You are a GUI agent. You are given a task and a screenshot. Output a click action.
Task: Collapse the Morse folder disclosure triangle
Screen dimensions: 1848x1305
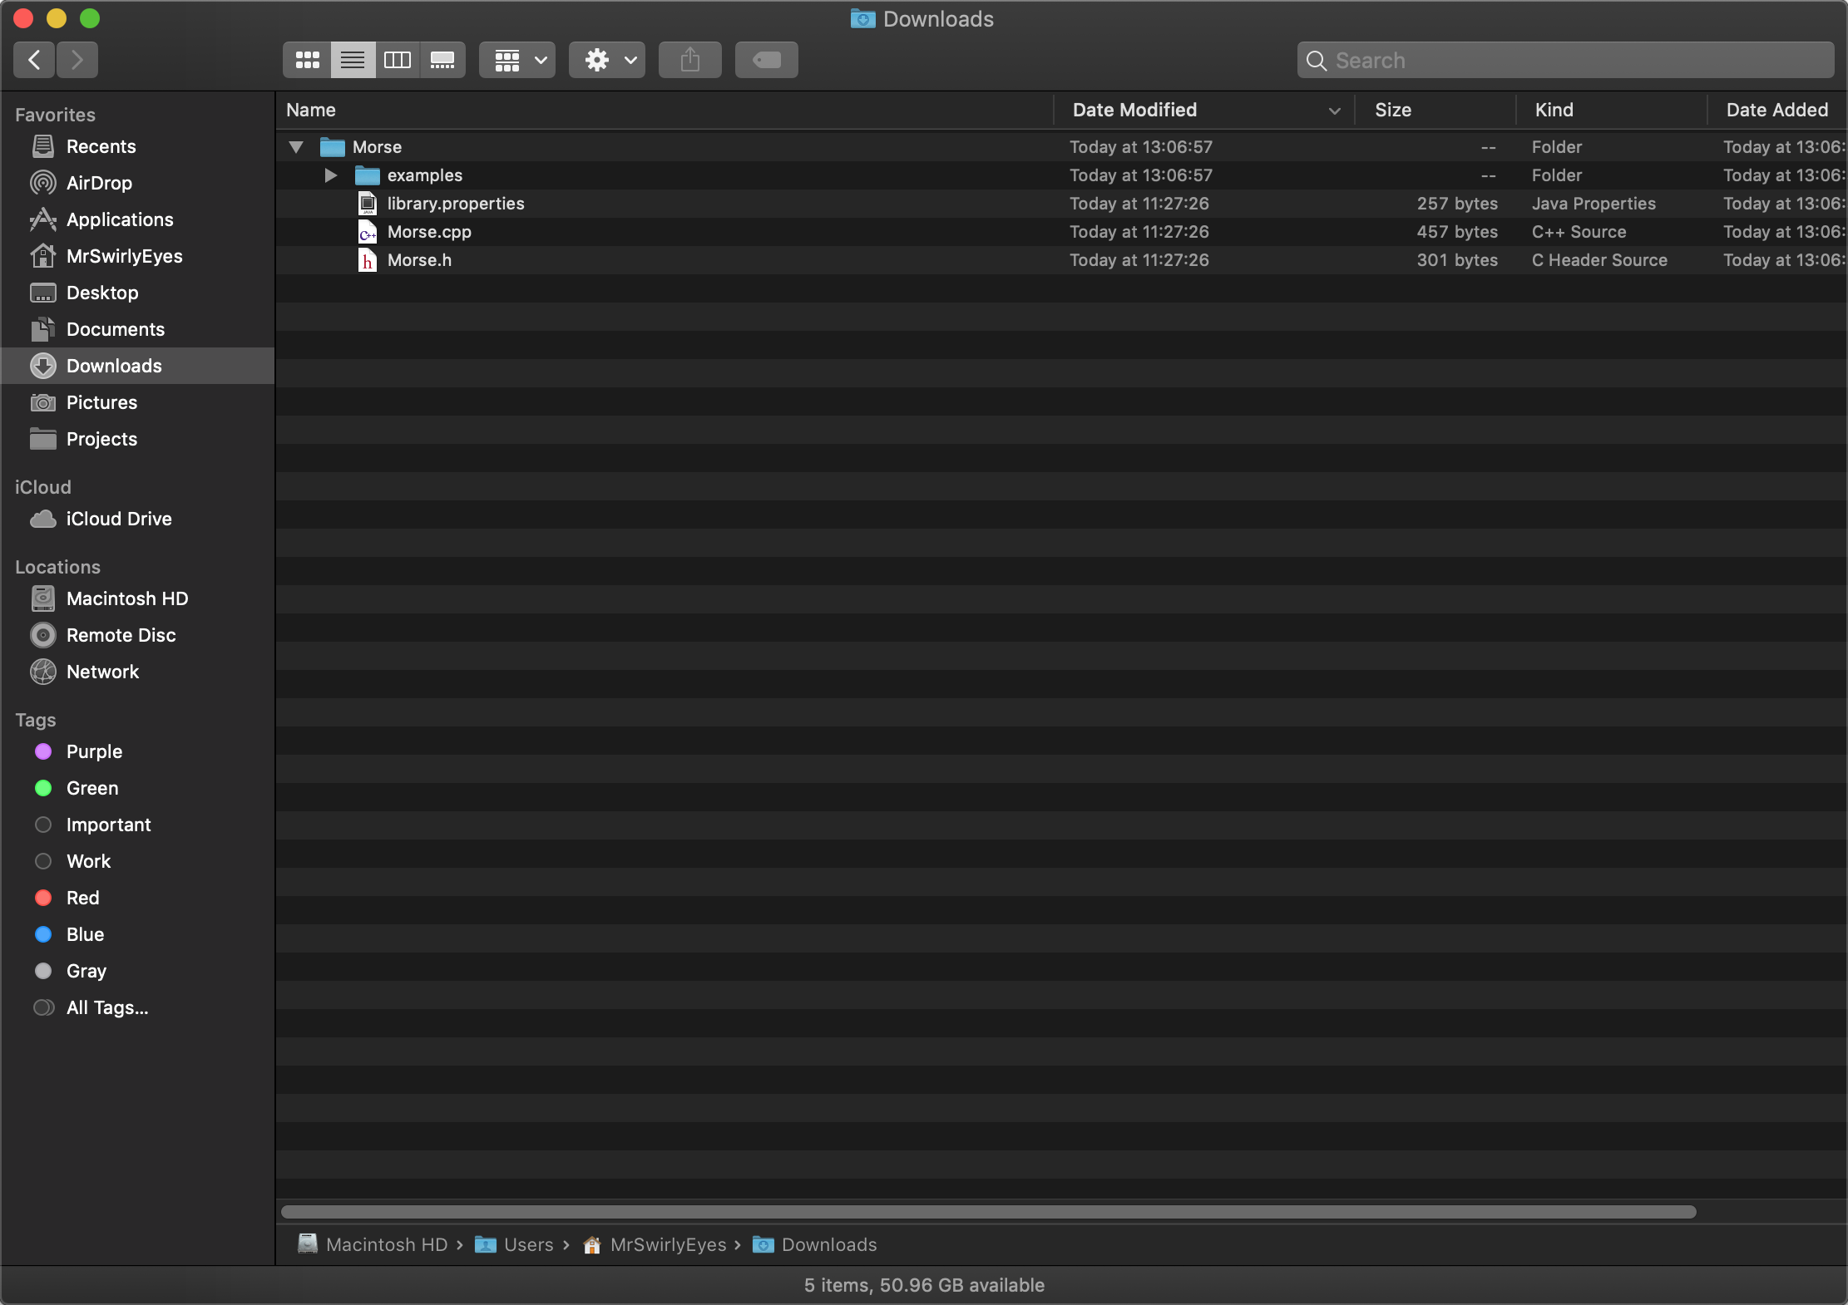click(x=296, y=147)
